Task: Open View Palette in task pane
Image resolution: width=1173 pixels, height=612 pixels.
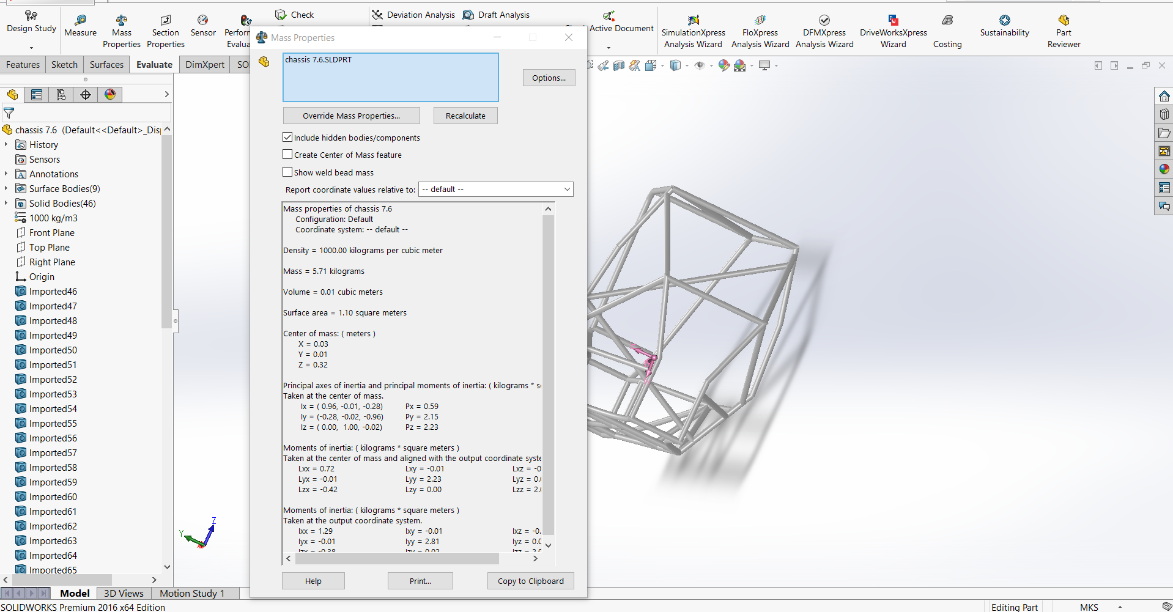Action: click(x=1164, y=151)
